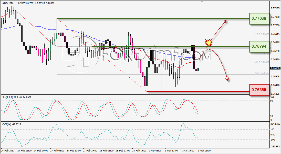Image resolution: width=281 pixels, height=154 pixels.
Task: Click the Stochastic scale value 100
Action: pos(272,97)
